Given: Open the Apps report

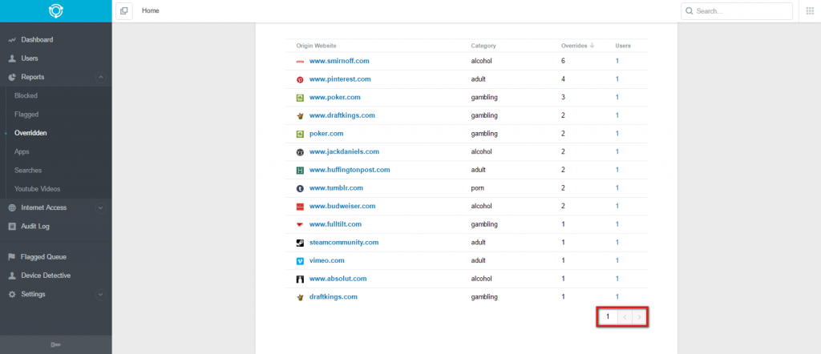Looking at the screenshot, I should [22, 151].
